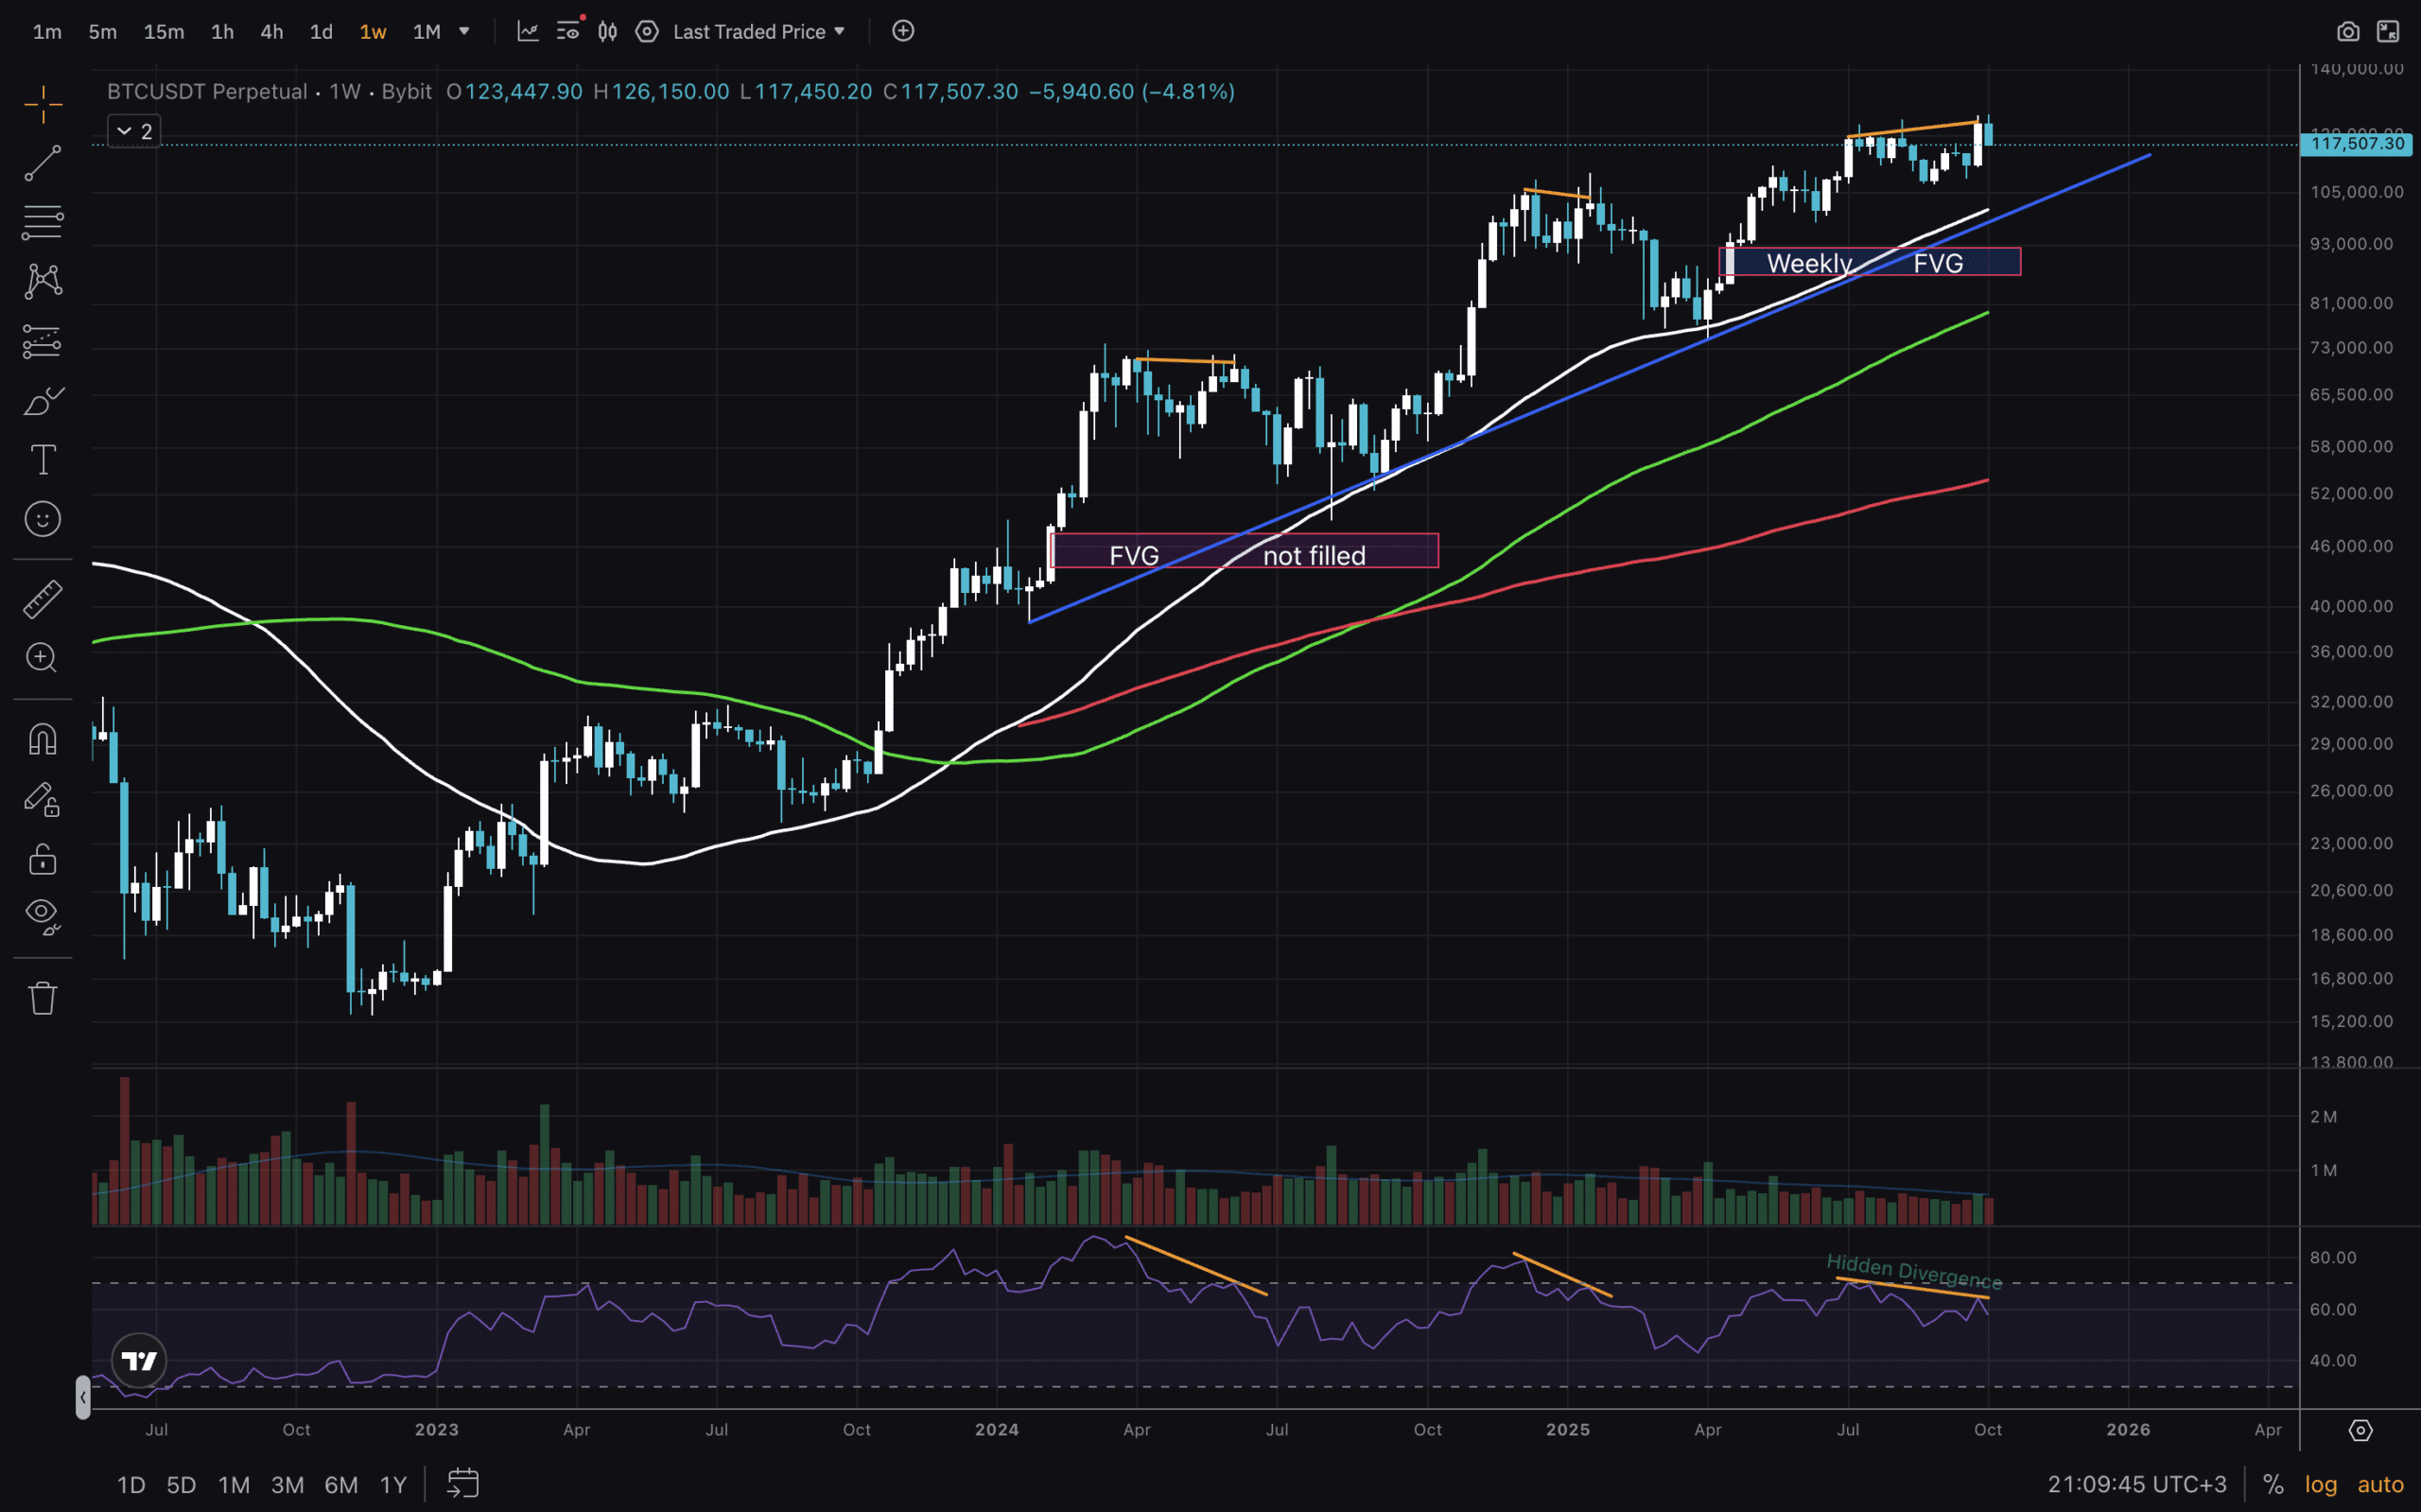Image resolution: width=2421 pixels, height=1512 pixels.
Task: Take a chart snapshot with camera icon
Action: (x=2347, y=32)
